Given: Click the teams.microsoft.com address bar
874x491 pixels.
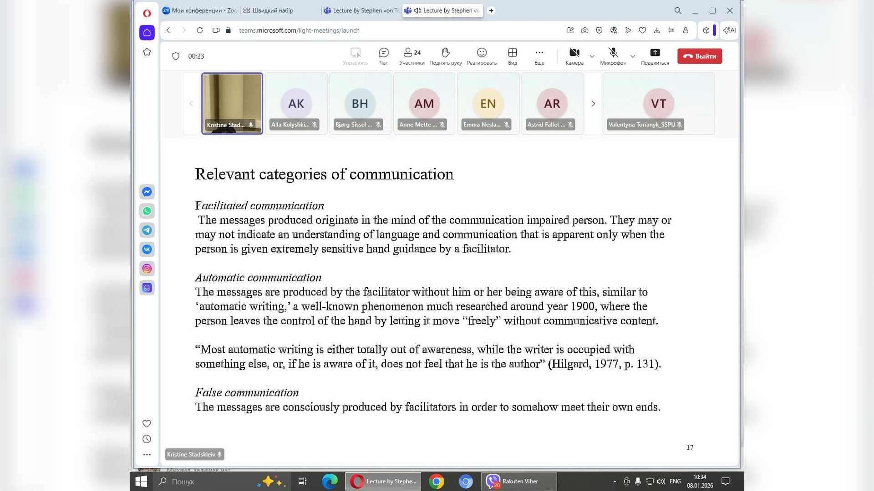Looking at the screenshot, I should [x=299, y=30].
